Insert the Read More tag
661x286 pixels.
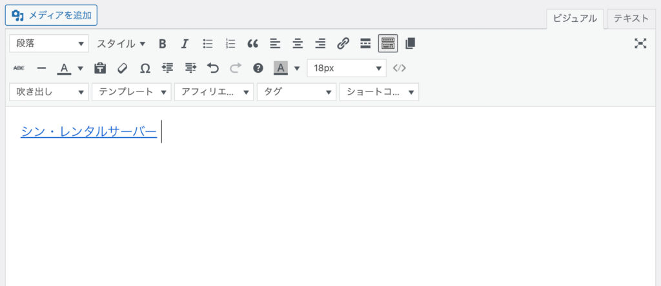365,43
